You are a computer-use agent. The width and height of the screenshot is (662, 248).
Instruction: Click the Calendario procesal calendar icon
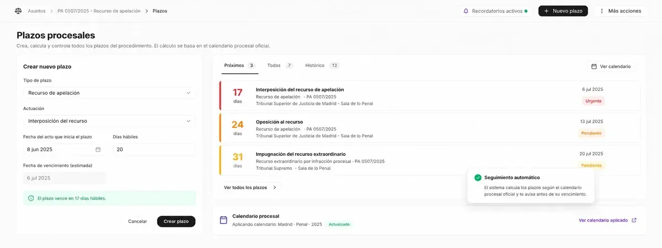[223, 220]
